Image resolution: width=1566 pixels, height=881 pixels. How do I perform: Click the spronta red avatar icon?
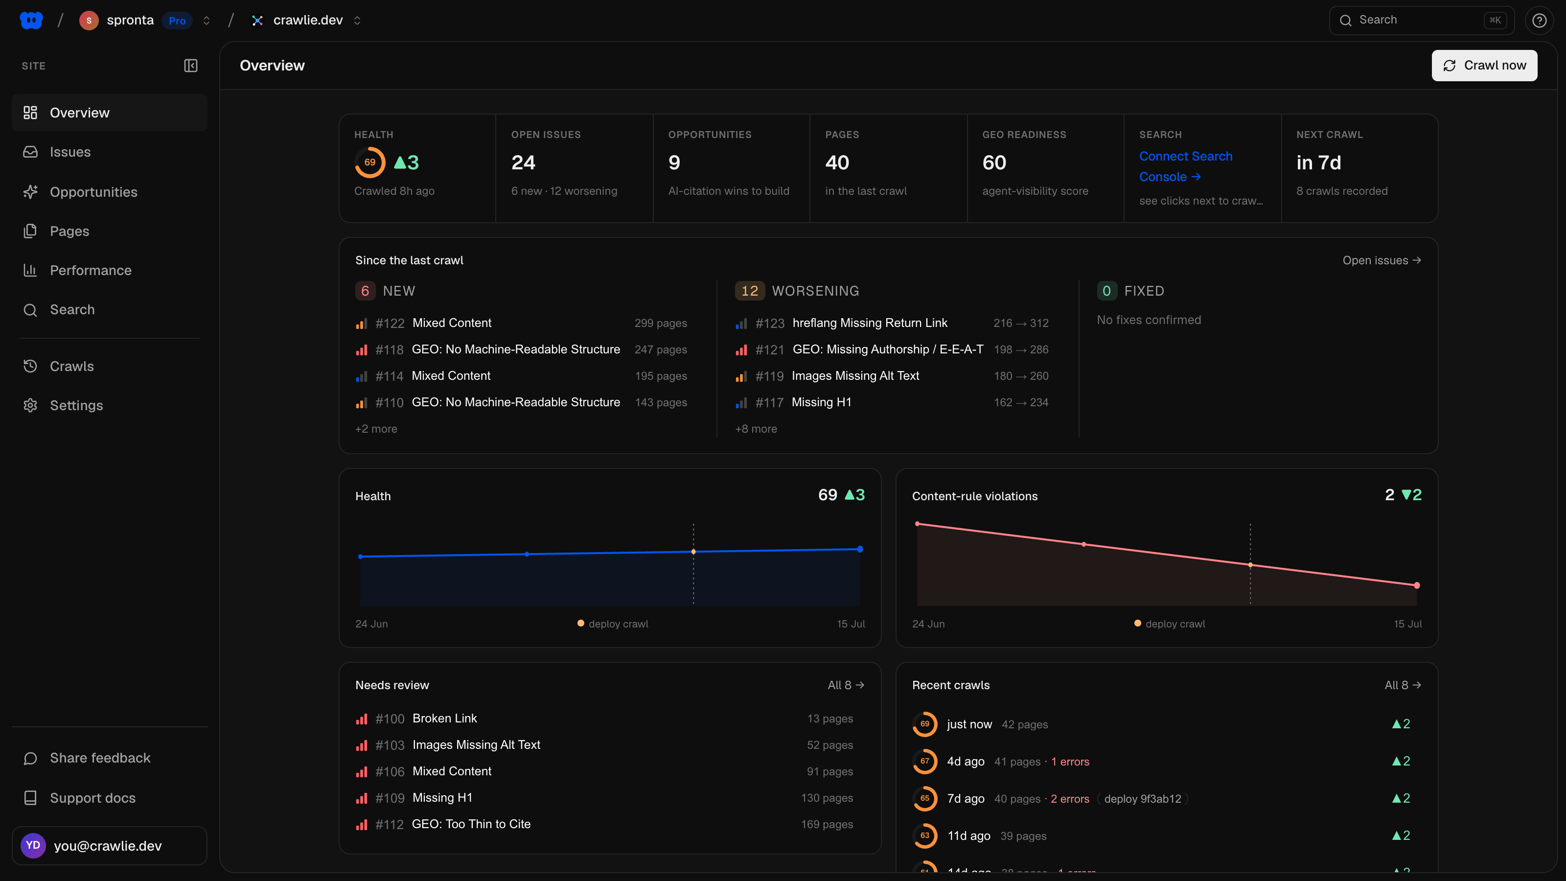(89, 20)
